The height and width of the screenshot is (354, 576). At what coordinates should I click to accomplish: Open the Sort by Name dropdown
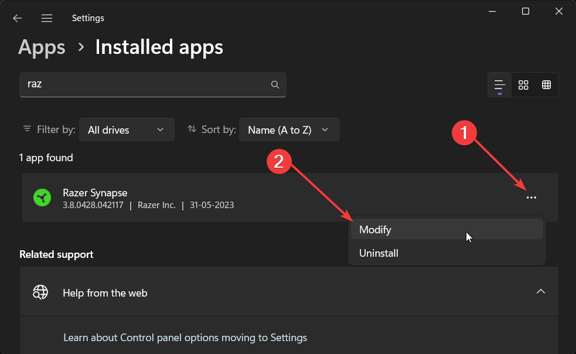click(x=289, y=130)
